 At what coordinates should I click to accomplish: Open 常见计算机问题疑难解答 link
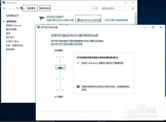pyautogui.click(x=116, y=20)
